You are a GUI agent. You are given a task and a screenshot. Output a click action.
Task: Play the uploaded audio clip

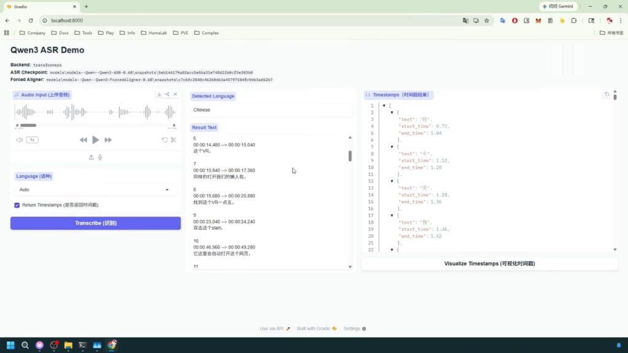[x=96, y=140]
